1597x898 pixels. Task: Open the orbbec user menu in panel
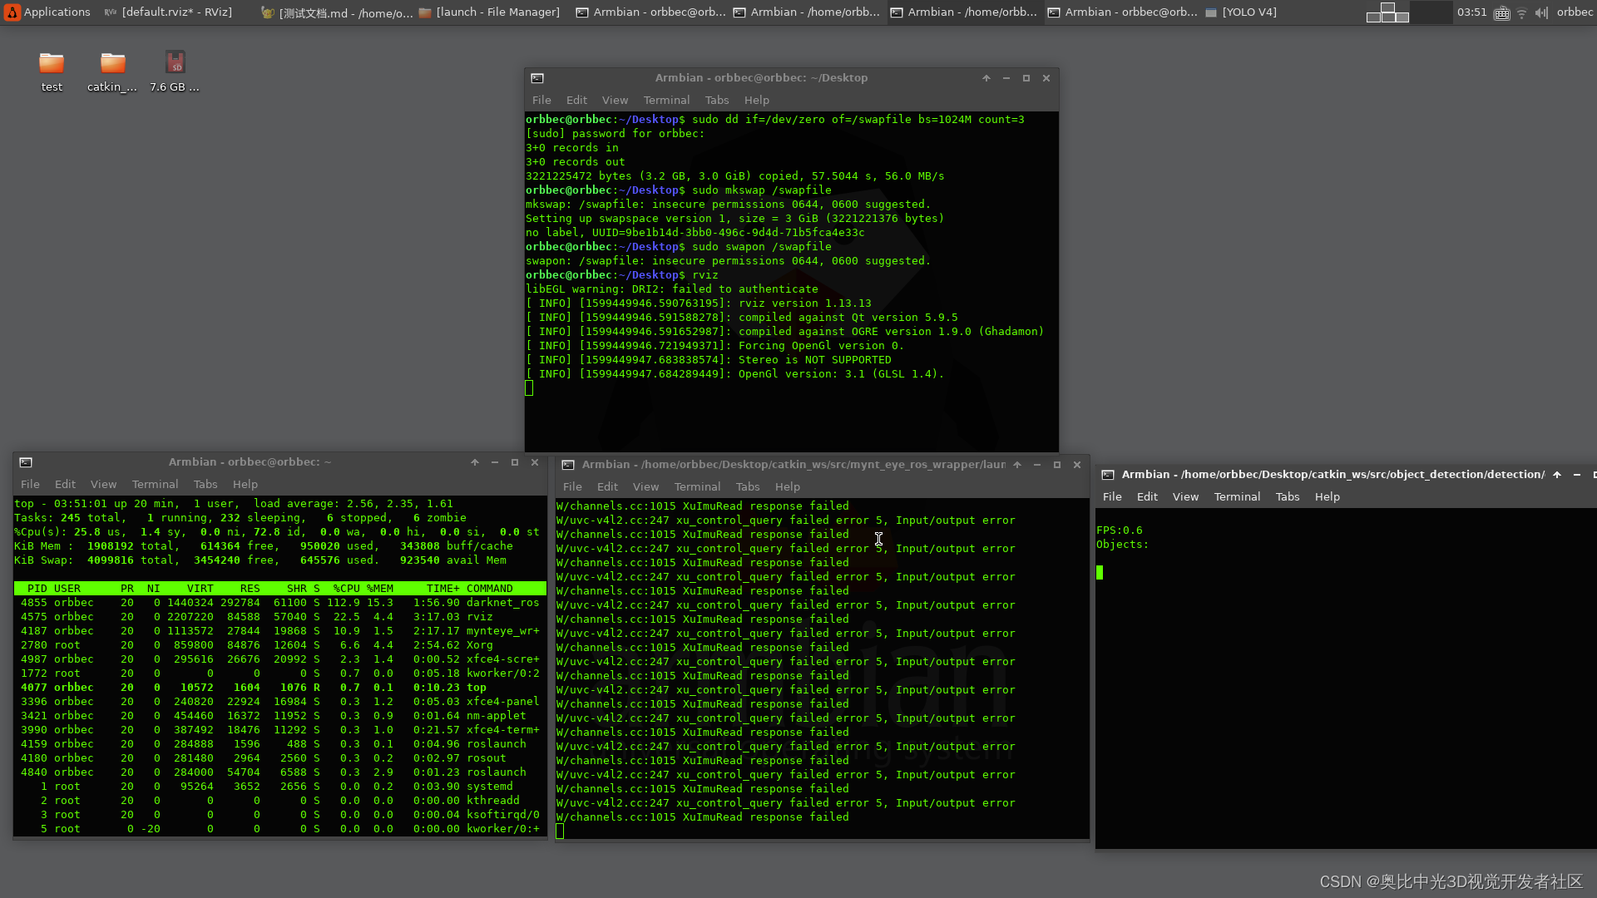click(x=1575, y=12)
